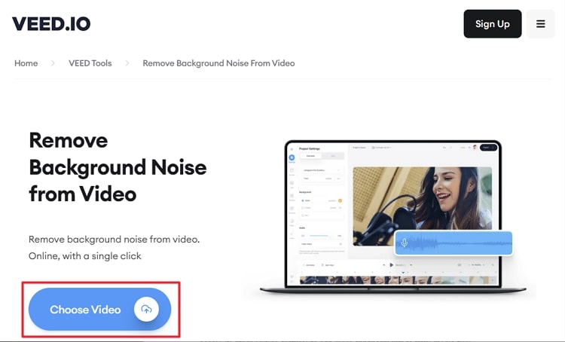The image size is (565, 342).
Task: Click text 'Remove background noise from video.'
Action: (x=115, y=240)
